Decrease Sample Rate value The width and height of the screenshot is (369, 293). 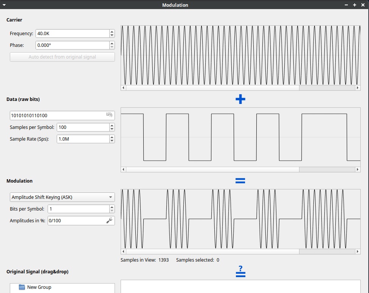coord(112,141)
